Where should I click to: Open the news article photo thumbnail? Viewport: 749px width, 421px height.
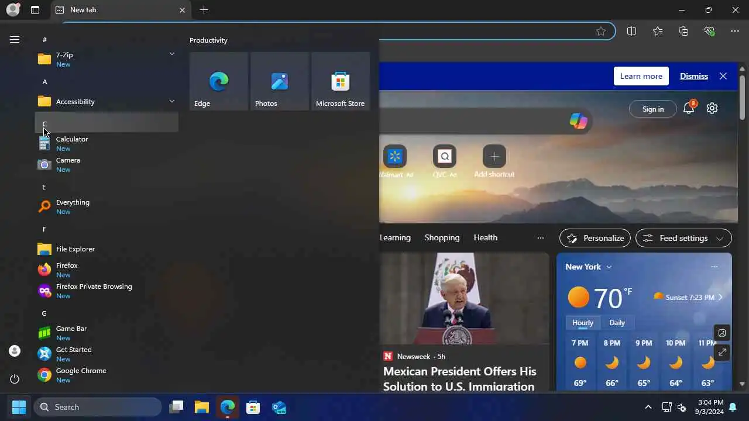coord(465,298)
